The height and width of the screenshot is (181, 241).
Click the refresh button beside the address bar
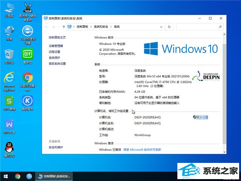(169, 27)
